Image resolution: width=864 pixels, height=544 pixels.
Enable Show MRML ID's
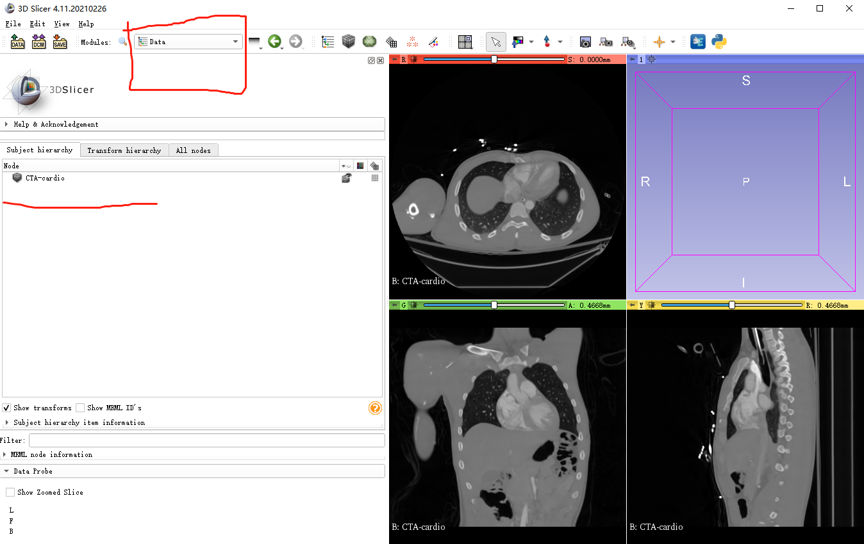coord(80,408)
